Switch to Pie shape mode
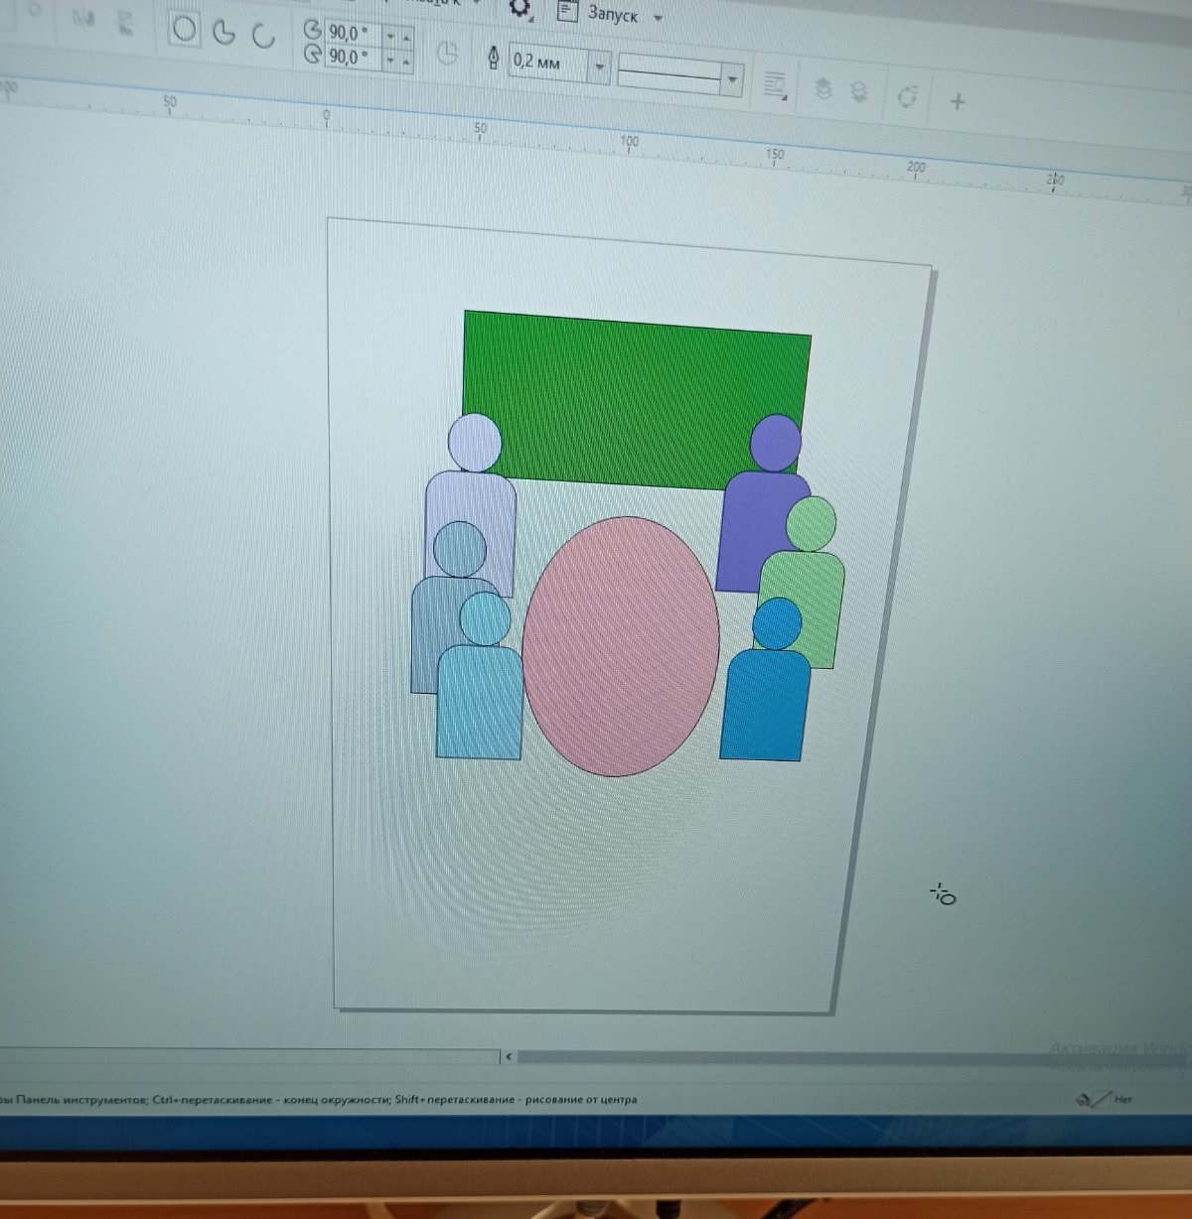The width and height of the screenshot is (1192, 1219). [224, 33]
